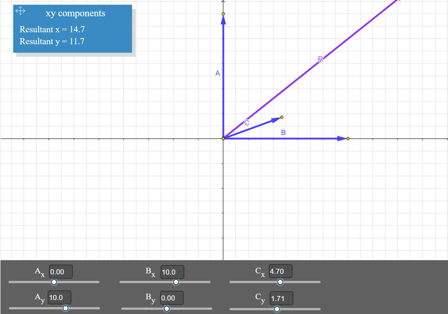Select the resultant vector R
The image size is (448, 314).
pyautogui.click(x=320, y=59)
